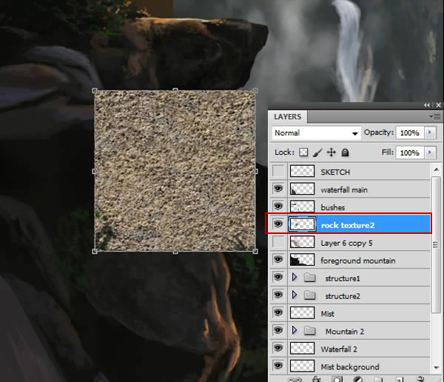Click the Opacity 100% value field
444x382 pixels.
(410, 133)
